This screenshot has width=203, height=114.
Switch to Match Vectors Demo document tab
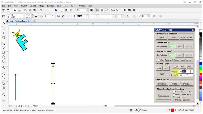coord(20,21)
